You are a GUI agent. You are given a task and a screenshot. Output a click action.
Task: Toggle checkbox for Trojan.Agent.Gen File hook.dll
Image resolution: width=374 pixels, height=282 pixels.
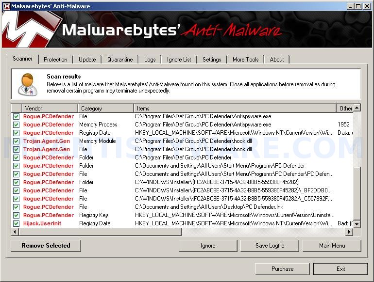[16, 149]
